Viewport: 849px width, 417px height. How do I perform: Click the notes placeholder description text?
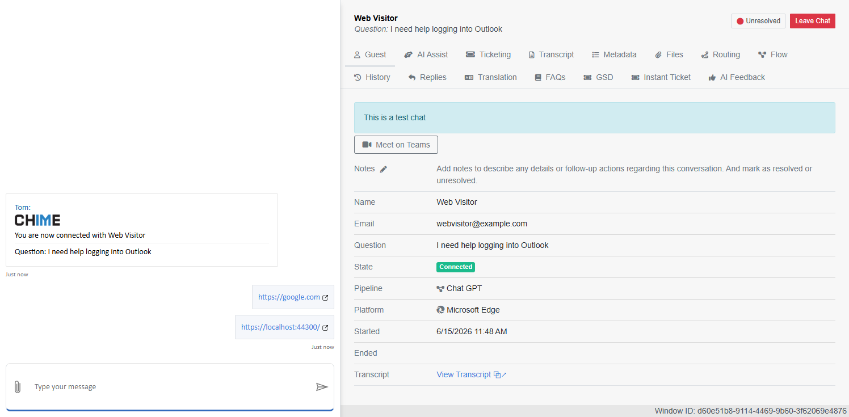click(624, 175)
